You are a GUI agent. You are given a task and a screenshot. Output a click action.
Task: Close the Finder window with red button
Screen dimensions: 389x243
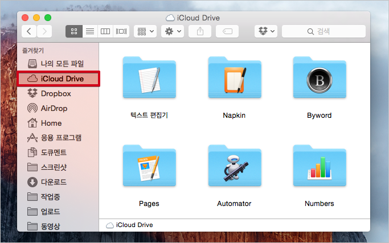pos(25,18)
